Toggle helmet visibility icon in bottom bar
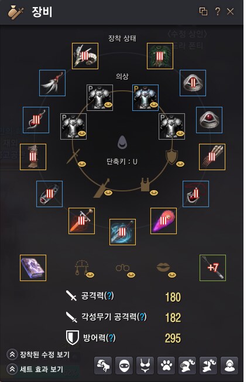 click(x=124, y=366)
